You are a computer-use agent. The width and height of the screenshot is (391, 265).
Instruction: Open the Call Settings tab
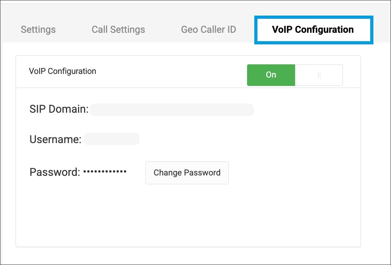pyautogui.click(x=118, y=30)
